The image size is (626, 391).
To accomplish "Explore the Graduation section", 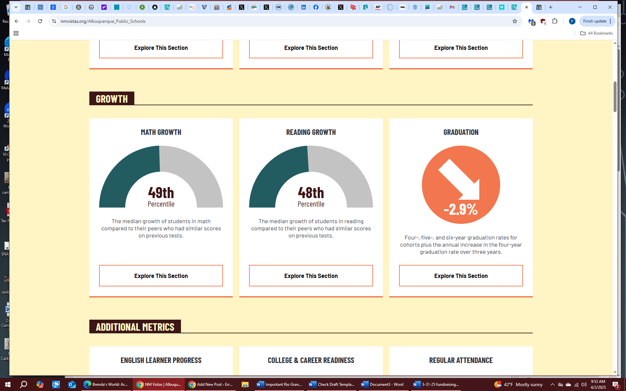I will click(x=461, y=276).
